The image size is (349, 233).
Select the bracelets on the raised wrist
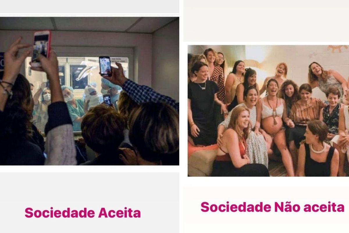(x=6, y=88)
